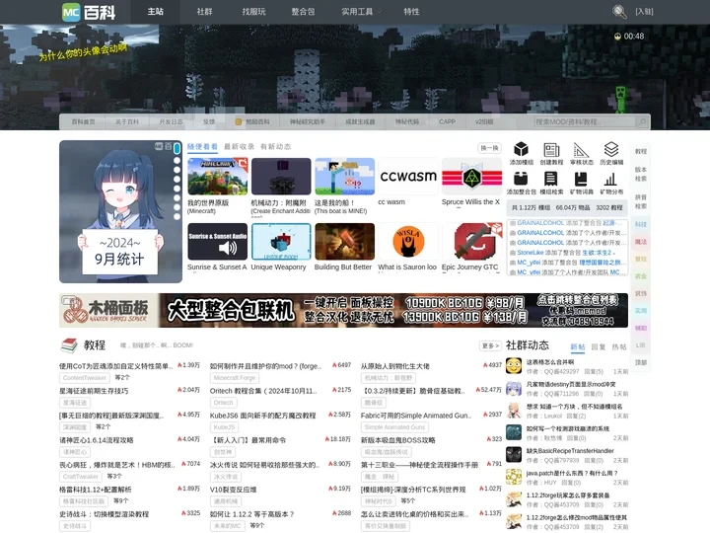Click the 添加模组 cube icon
This screenshot has height=533, width=710.
pyautogui.click(x=521, y=150)
